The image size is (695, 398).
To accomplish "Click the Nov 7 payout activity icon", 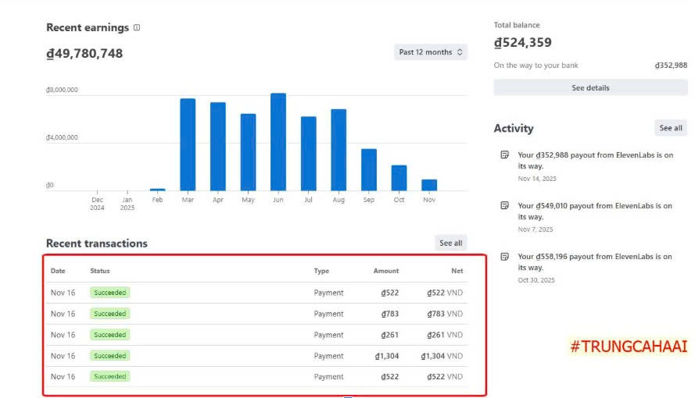I will tap(504, 206).
